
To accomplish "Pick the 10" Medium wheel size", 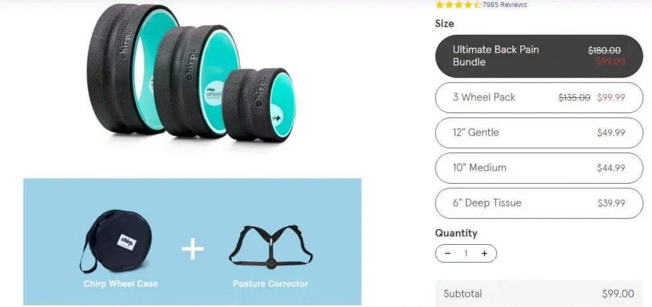I will click(x=539, y=168).
